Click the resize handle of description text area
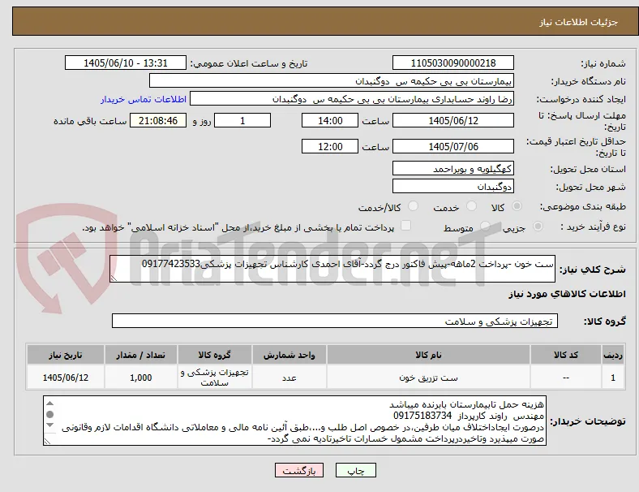This screenshot has height=492, width=639. [114, 278]
